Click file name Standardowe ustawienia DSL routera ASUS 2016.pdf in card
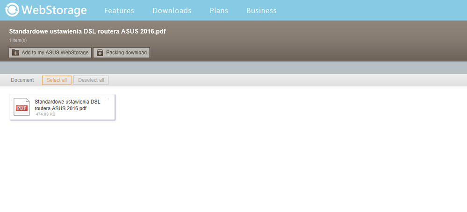Image resolution: width=467 pixels, height=212 pixels. coord(67,105)
